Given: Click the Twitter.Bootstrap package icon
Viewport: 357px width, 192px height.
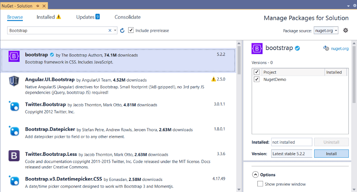Looking at the screenshot, I should click(x=14, y=106).
